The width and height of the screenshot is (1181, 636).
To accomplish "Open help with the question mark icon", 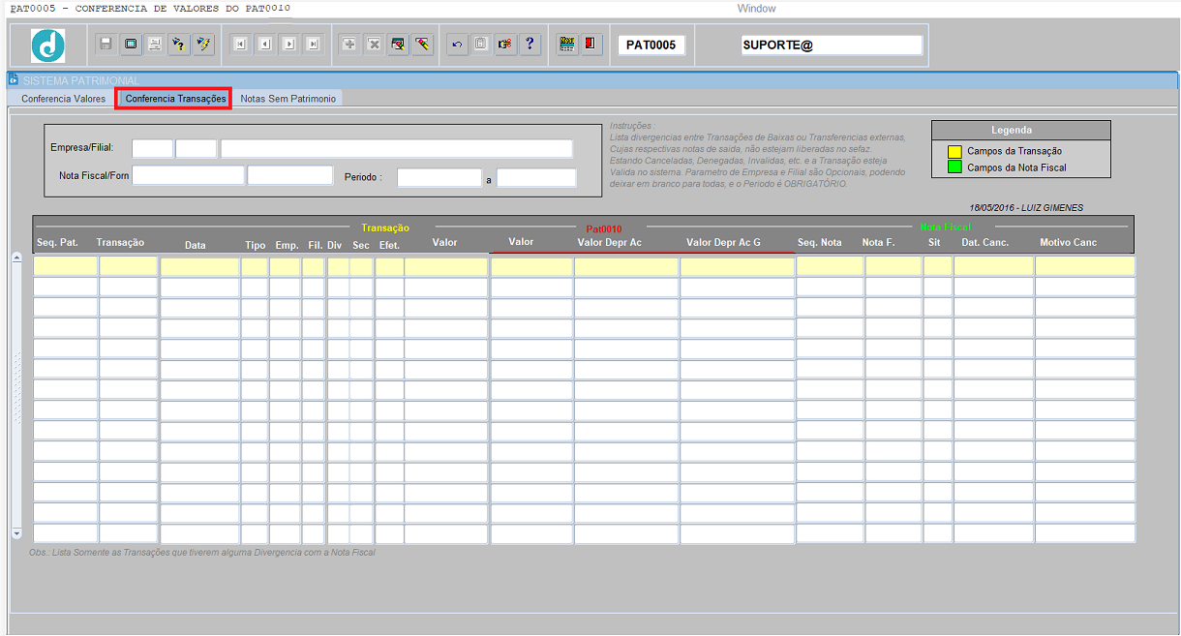I will point(530,45).
